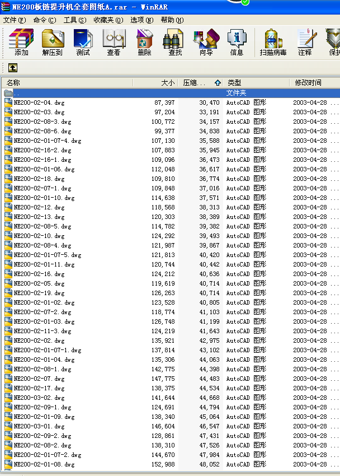Select file NE200-02-01-06.dwg
Viewport: 340px width, 476px height.
44,169
